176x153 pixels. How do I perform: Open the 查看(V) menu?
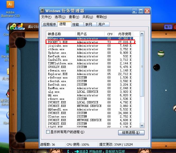[x=74, y=17]
